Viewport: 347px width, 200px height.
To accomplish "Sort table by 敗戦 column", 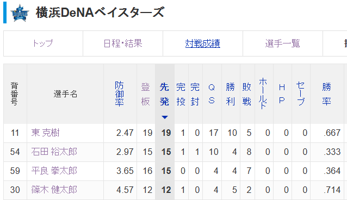I will (247, 94).
